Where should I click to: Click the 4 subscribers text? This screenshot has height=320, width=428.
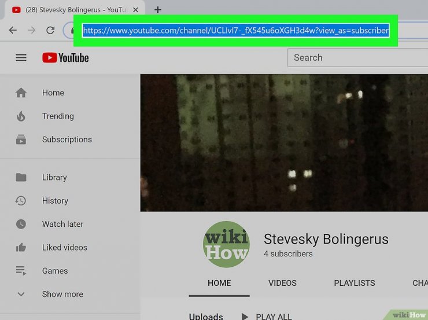click(288, 254)
